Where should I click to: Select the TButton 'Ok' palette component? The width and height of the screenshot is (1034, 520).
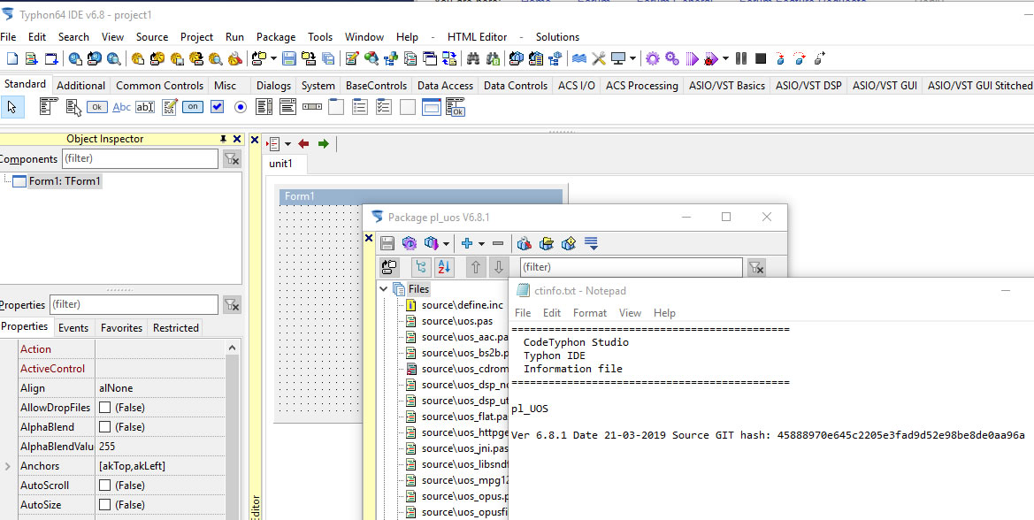(97, 107)
